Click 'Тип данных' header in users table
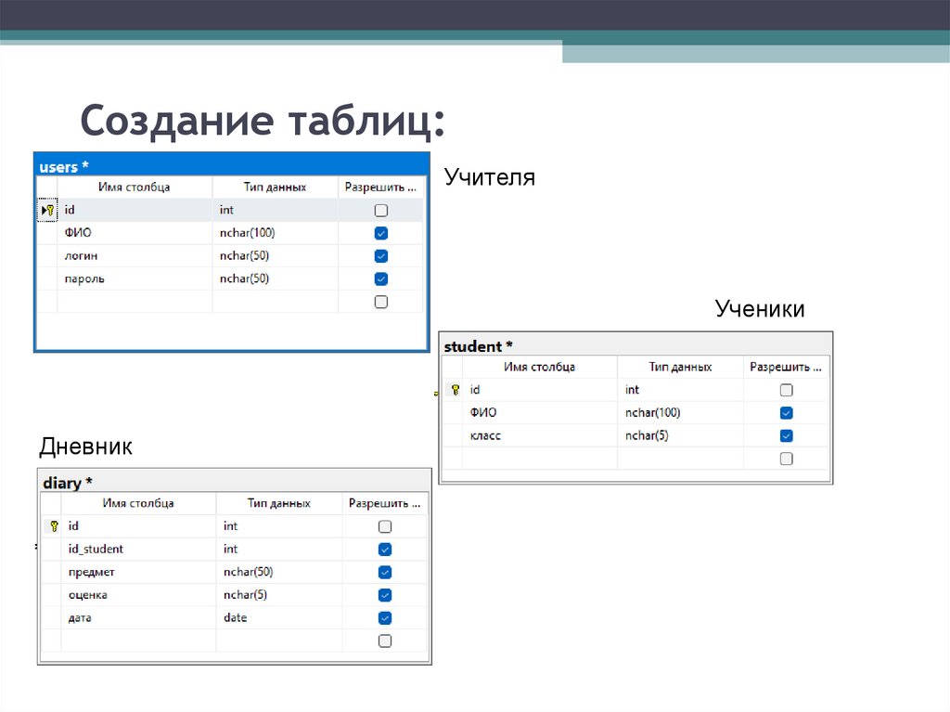The width and height of the screenshot is (950, 712). tap(275, 187)
